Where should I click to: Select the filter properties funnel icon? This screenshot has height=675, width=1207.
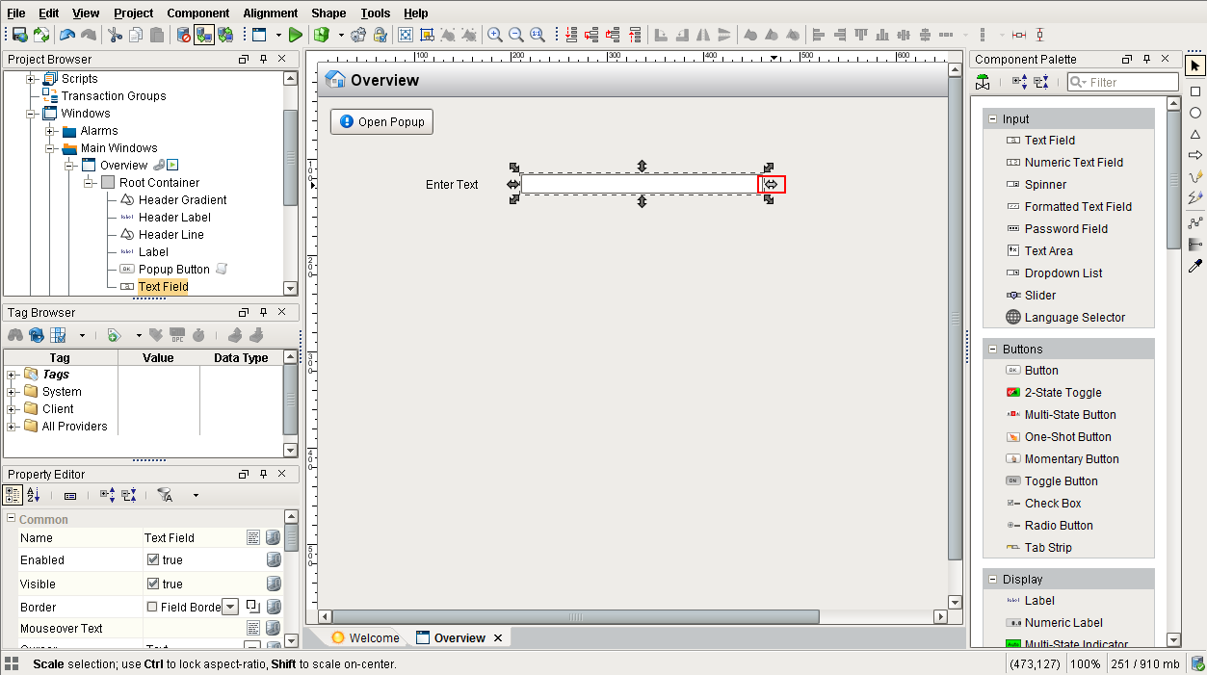pyautogui.click(x=165, y=494)
